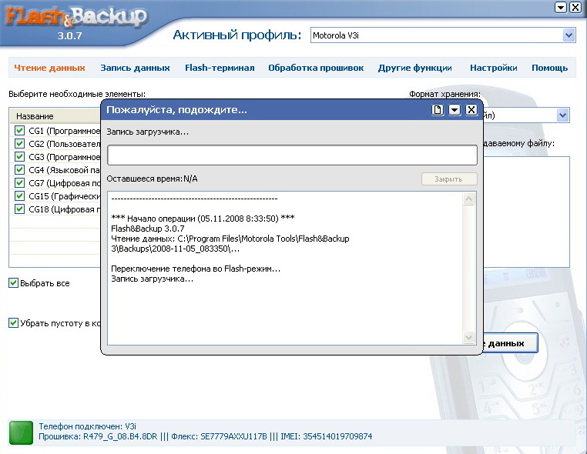Toggle the CG15 (Графически) checkbox
The width and height of the screenshot is (587, 454).
[x=19, y=196]
